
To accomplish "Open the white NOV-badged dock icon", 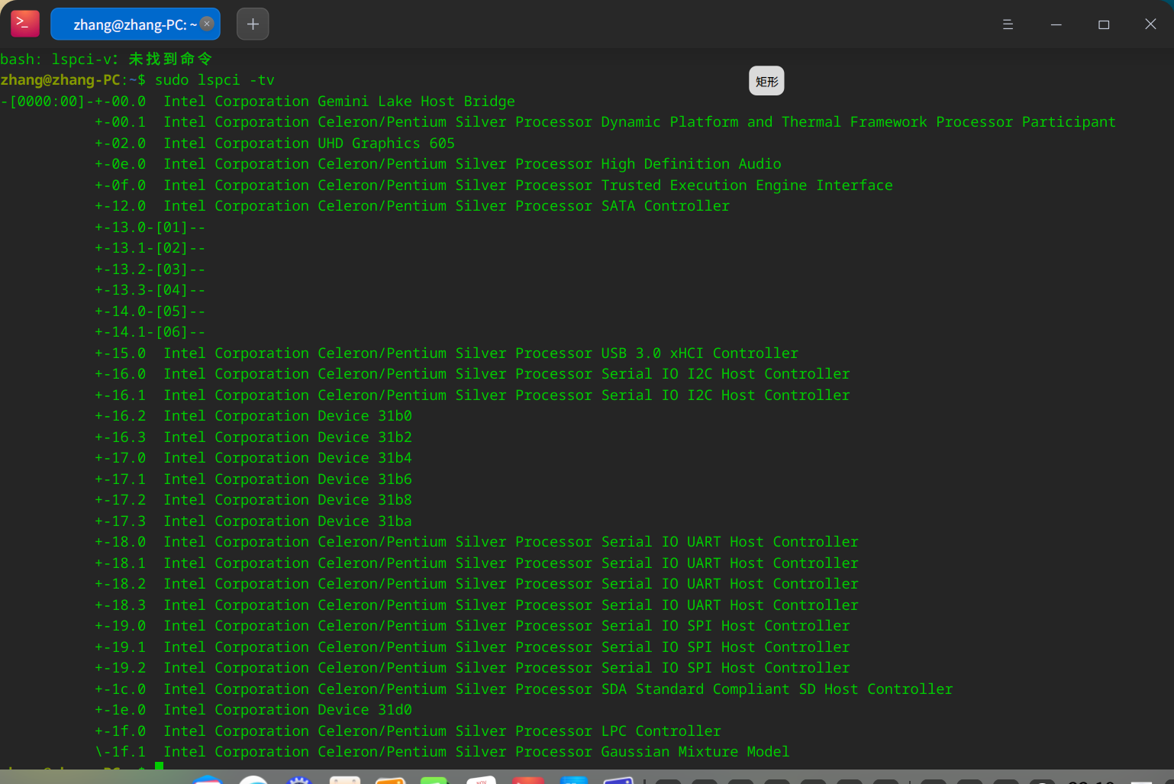I will pyautogui.click(x=482, y=779).
